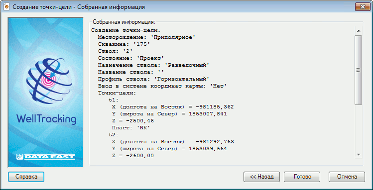This screenshot has width=373, height=190.
Task: Click the Профиль ствола 'Горизонтальный' line
Action: pyautogui.click(x=153, y=79)
